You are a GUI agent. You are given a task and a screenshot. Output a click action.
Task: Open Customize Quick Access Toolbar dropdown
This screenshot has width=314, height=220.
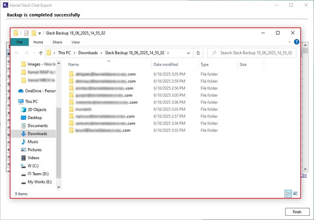click(40, 33)
